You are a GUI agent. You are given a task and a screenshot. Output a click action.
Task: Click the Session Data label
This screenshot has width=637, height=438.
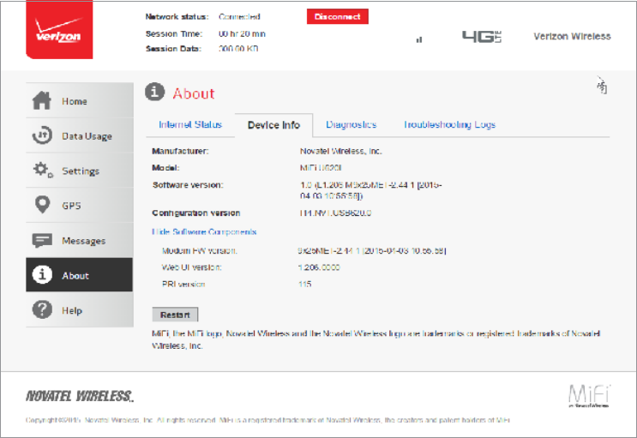tap(173, 48)
